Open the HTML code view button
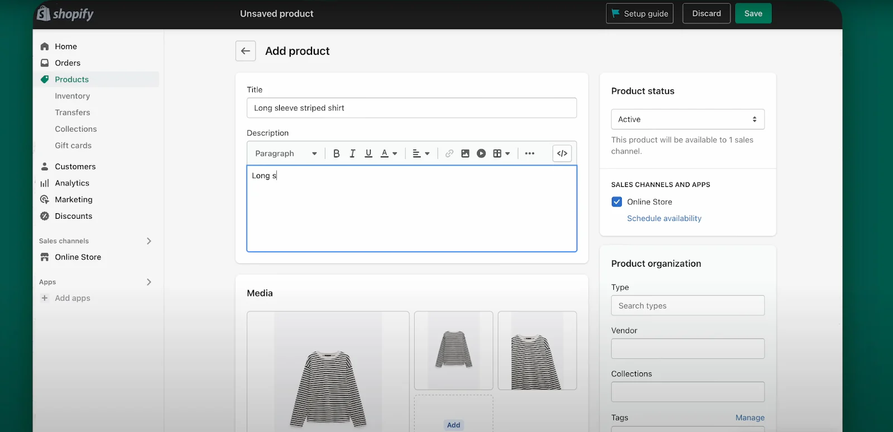Viewport: 893px width, 432px height. 562,153
